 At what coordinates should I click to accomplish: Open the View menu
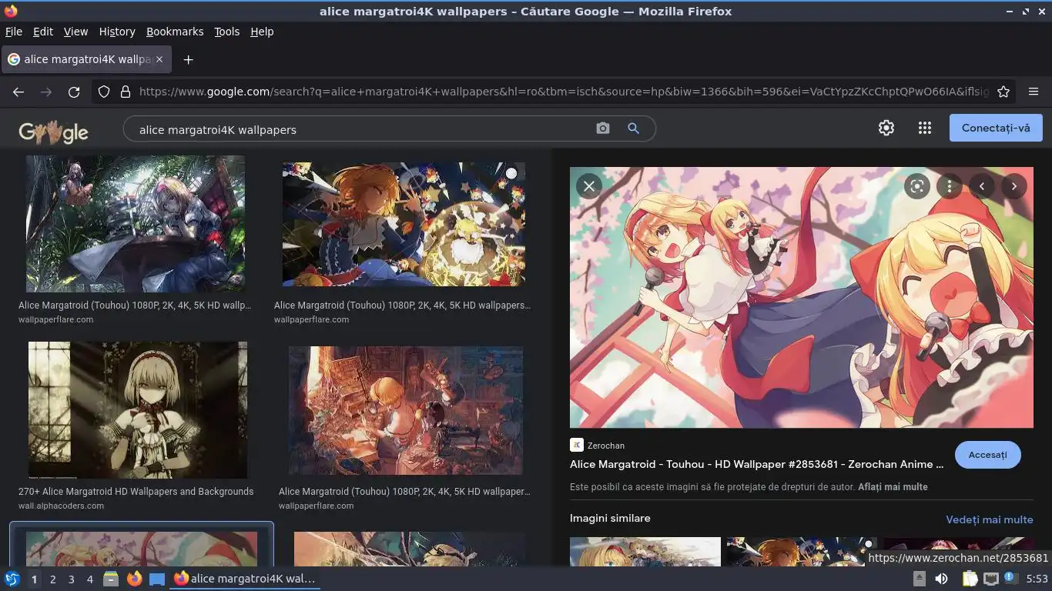pos(75,32)
